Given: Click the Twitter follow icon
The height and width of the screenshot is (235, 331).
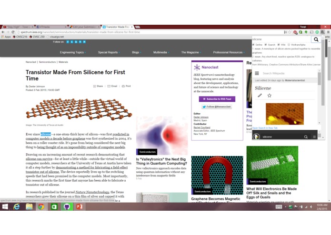Looking at the screenshot, I should 72,42.
